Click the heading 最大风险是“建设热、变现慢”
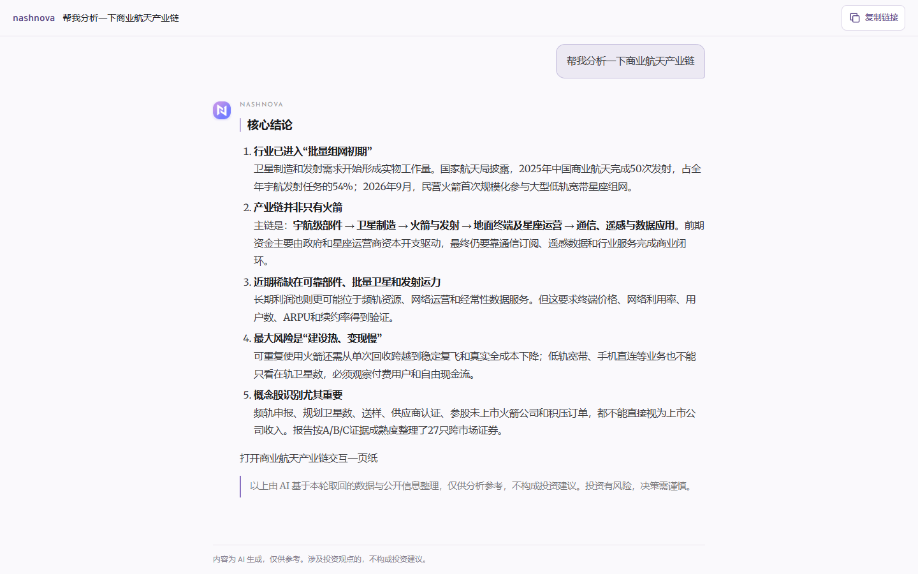The width and height of the screenshot is (918, 574). pyautogui.click(x=317, y=338)
